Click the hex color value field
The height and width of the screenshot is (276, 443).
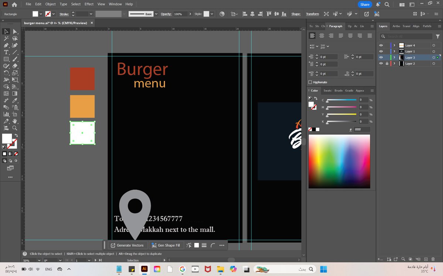(362, 130)
